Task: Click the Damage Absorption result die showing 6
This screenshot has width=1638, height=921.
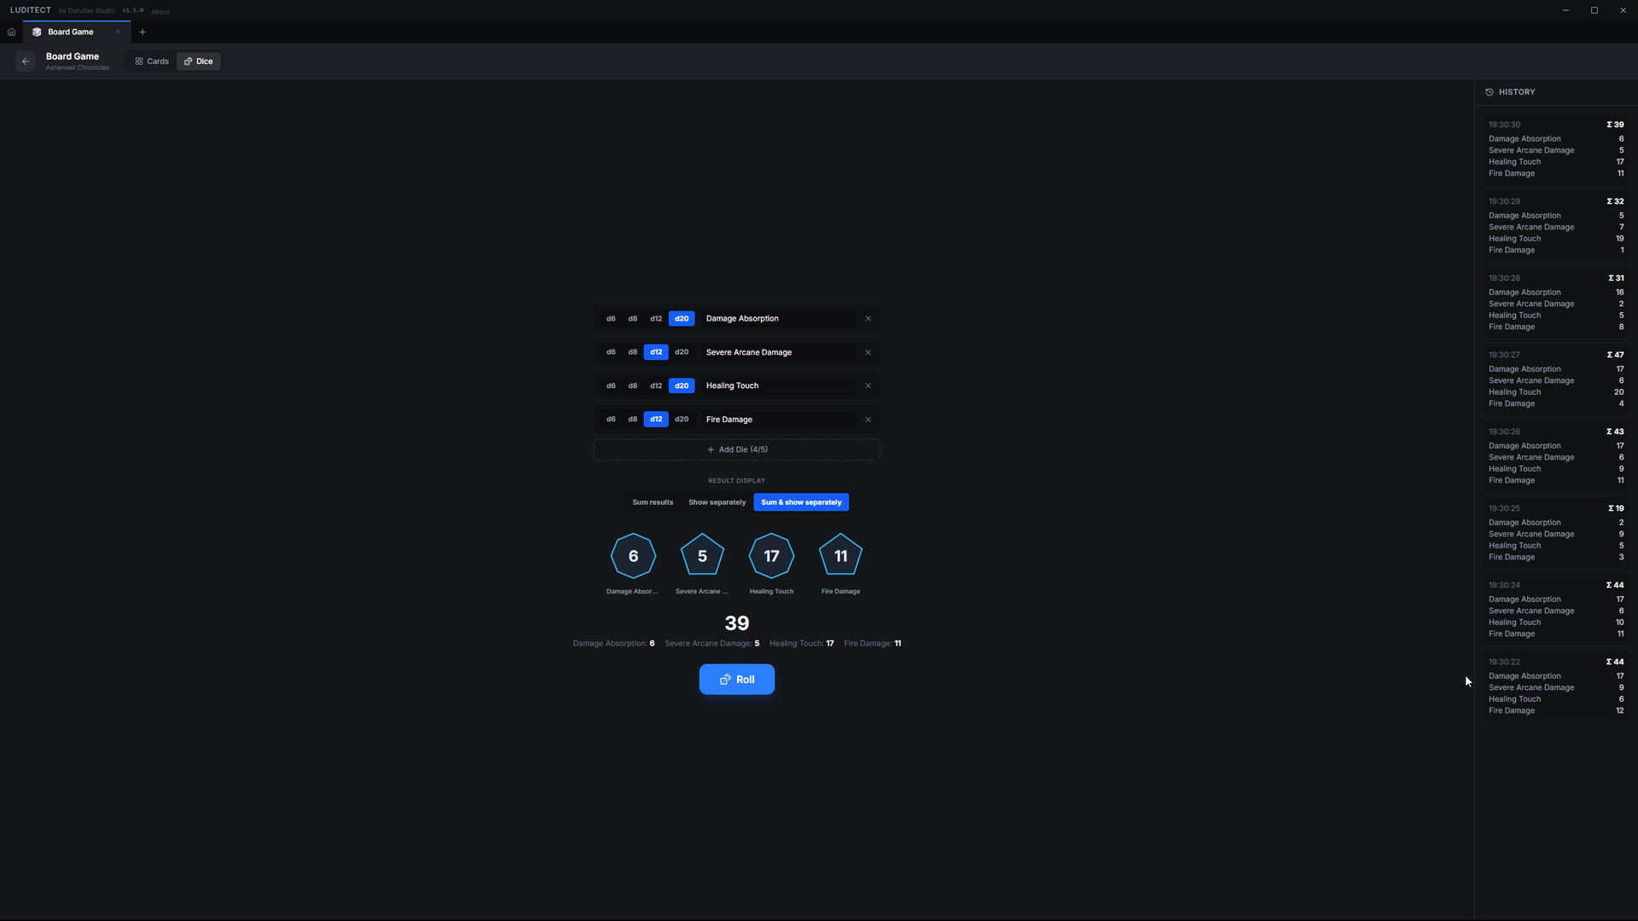Action: [x=633, y=556]
